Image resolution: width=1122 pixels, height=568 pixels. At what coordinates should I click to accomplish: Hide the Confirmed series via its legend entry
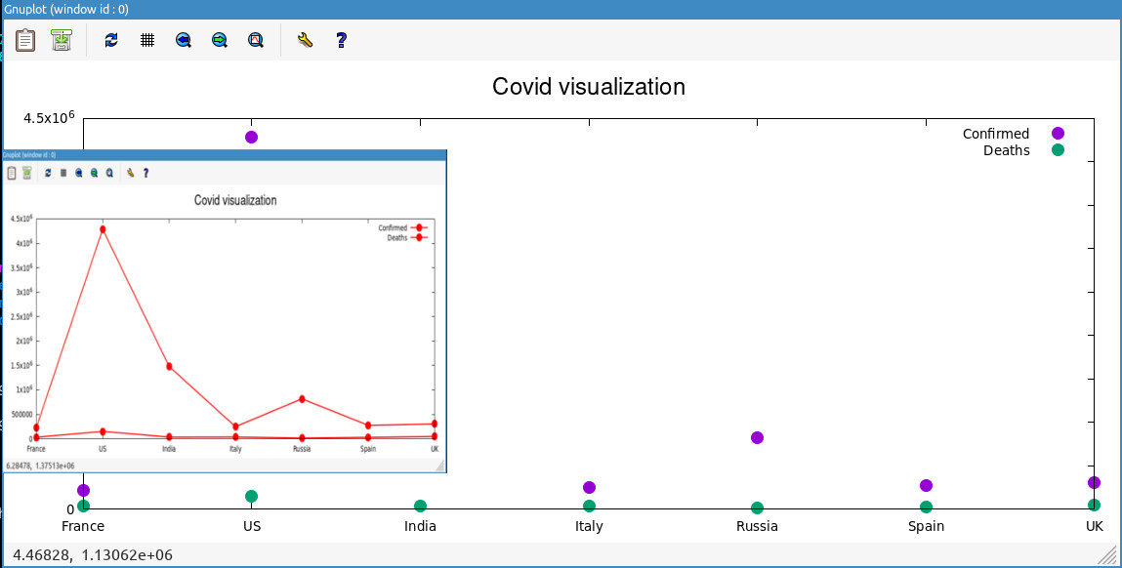point(995,133)
